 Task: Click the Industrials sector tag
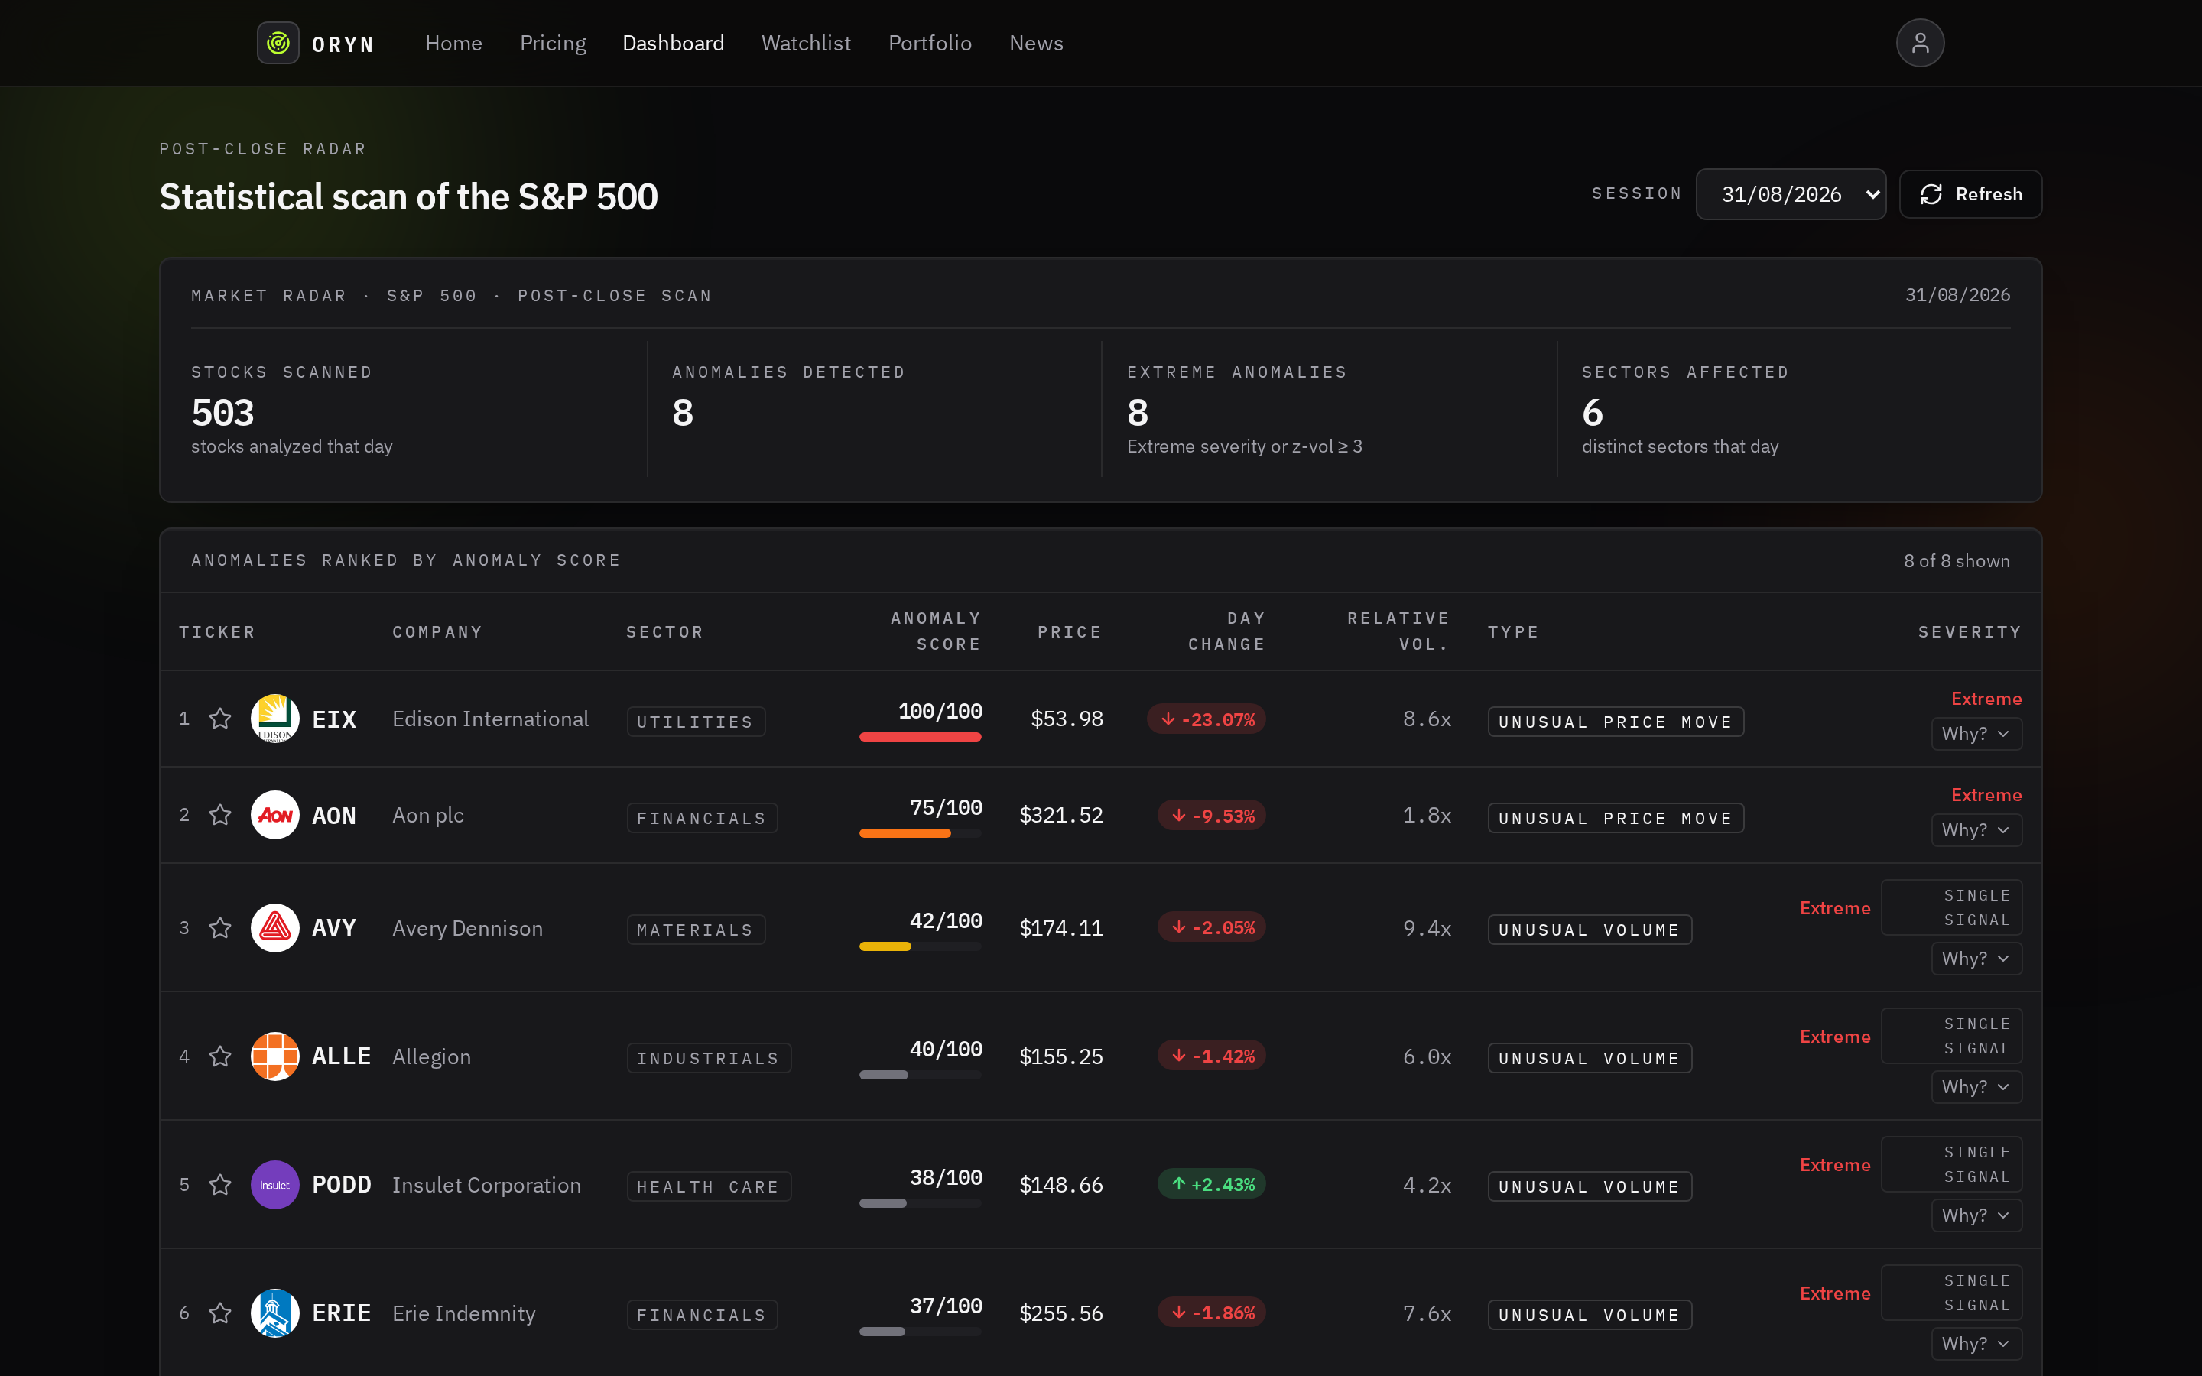708,1057
